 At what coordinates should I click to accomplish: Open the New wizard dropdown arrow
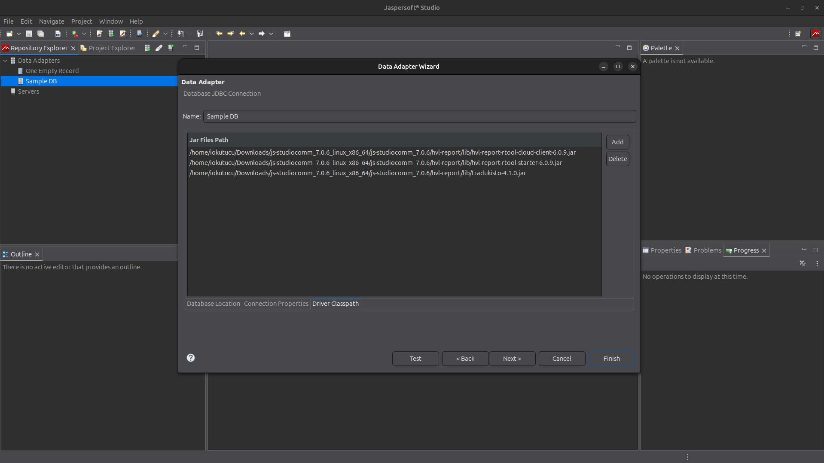(19, 34)
